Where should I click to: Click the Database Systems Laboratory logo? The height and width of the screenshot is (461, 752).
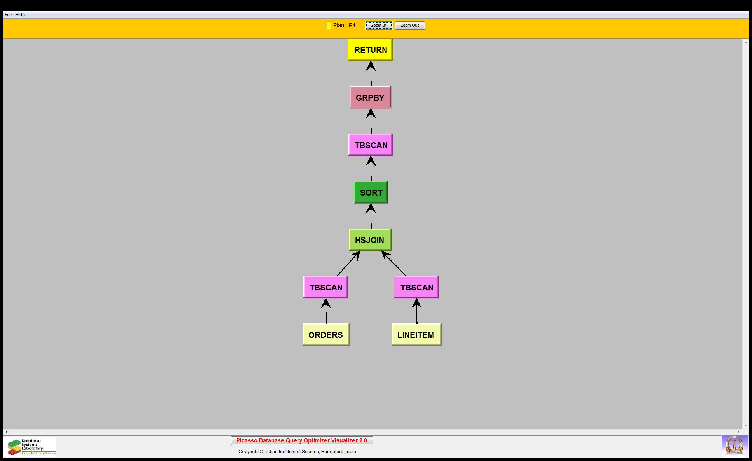(32, 446)
